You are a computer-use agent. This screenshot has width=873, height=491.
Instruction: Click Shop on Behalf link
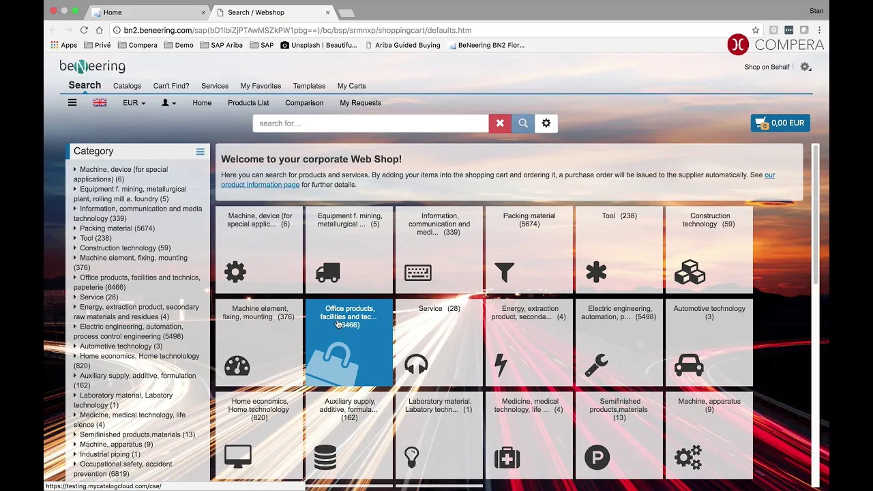click(x=767, y=67)
